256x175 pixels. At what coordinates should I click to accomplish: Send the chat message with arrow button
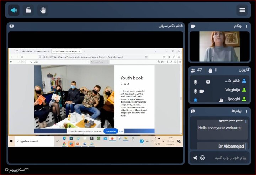coord(194,157)
